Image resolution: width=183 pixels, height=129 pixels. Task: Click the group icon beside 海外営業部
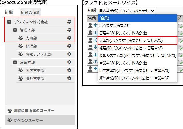point(21,78)
